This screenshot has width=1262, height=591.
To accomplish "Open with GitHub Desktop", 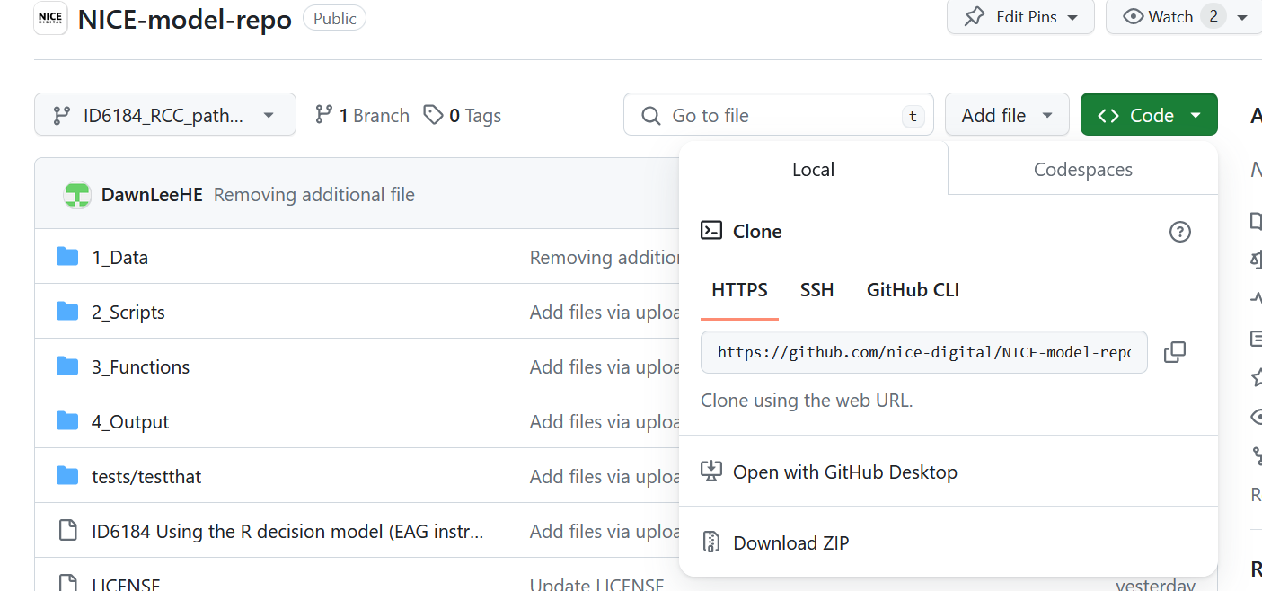I will coord(845,472).
